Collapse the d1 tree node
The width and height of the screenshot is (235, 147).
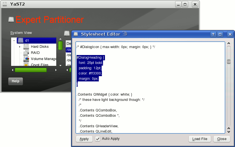point(14,41)
